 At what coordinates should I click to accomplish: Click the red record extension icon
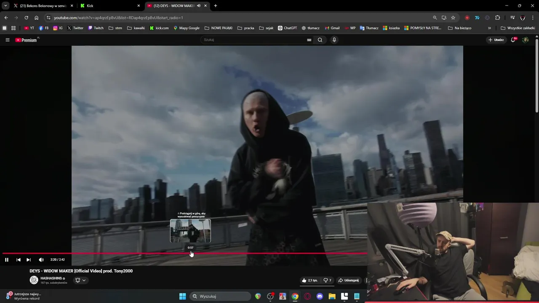pos(467,18)
